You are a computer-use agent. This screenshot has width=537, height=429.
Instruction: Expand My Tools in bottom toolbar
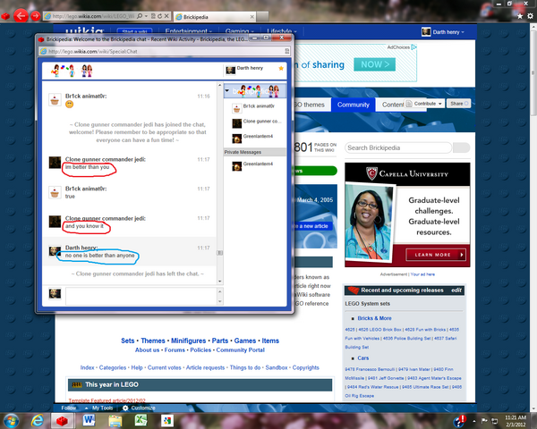[99, 408]
